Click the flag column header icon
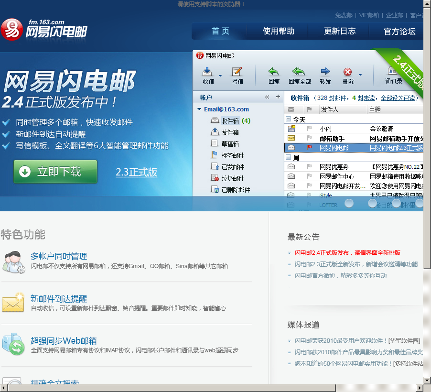 [x=309, y=109]
